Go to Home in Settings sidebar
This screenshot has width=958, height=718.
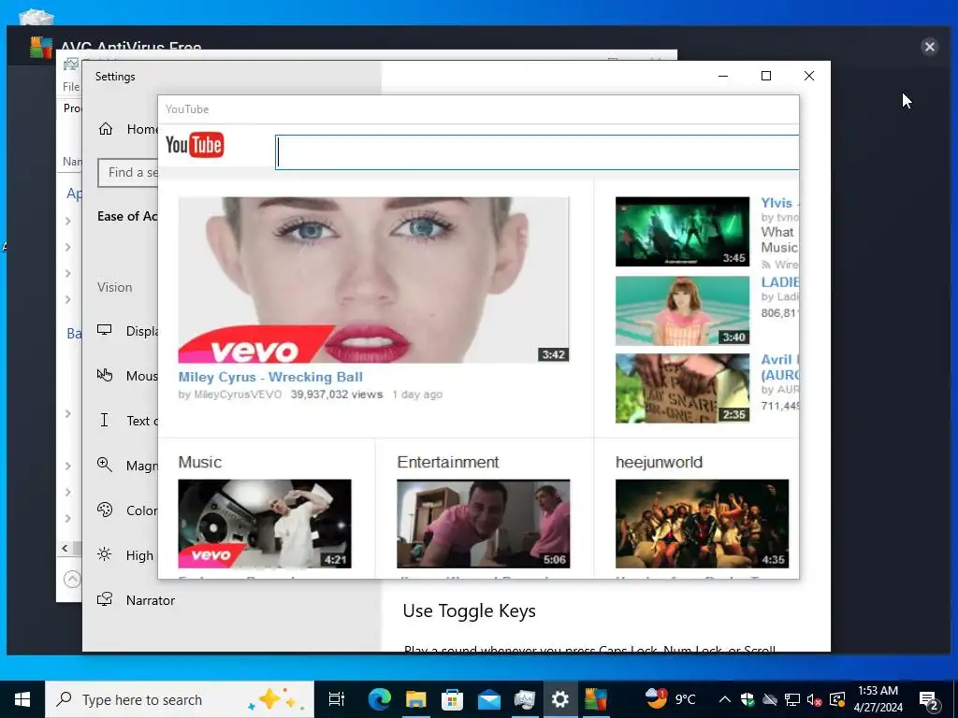click(127, 129)
